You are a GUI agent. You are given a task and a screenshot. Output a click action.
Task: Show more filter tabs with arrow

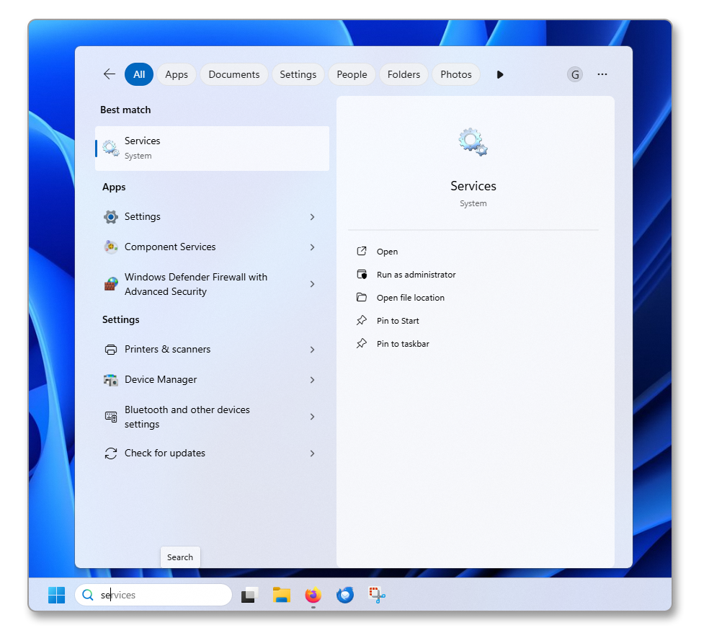coord(500,74)
